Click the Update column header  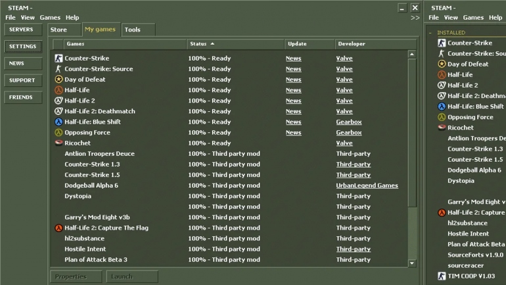[x=310, y=43]
